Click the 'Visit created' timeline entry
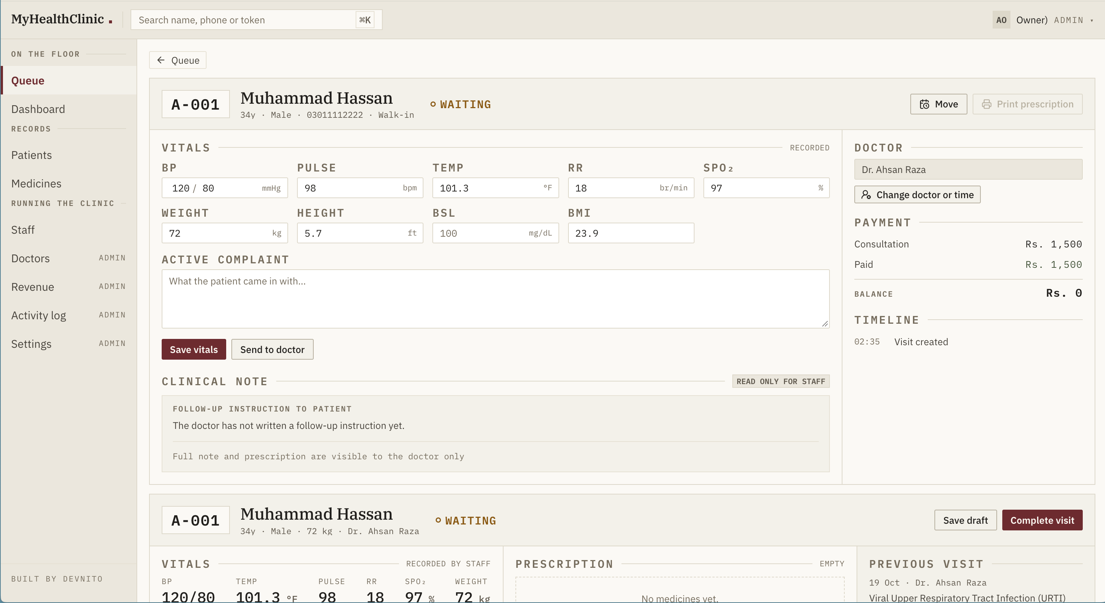Image resolution: width=1105 pixels, height=603 pixels. 921,342
